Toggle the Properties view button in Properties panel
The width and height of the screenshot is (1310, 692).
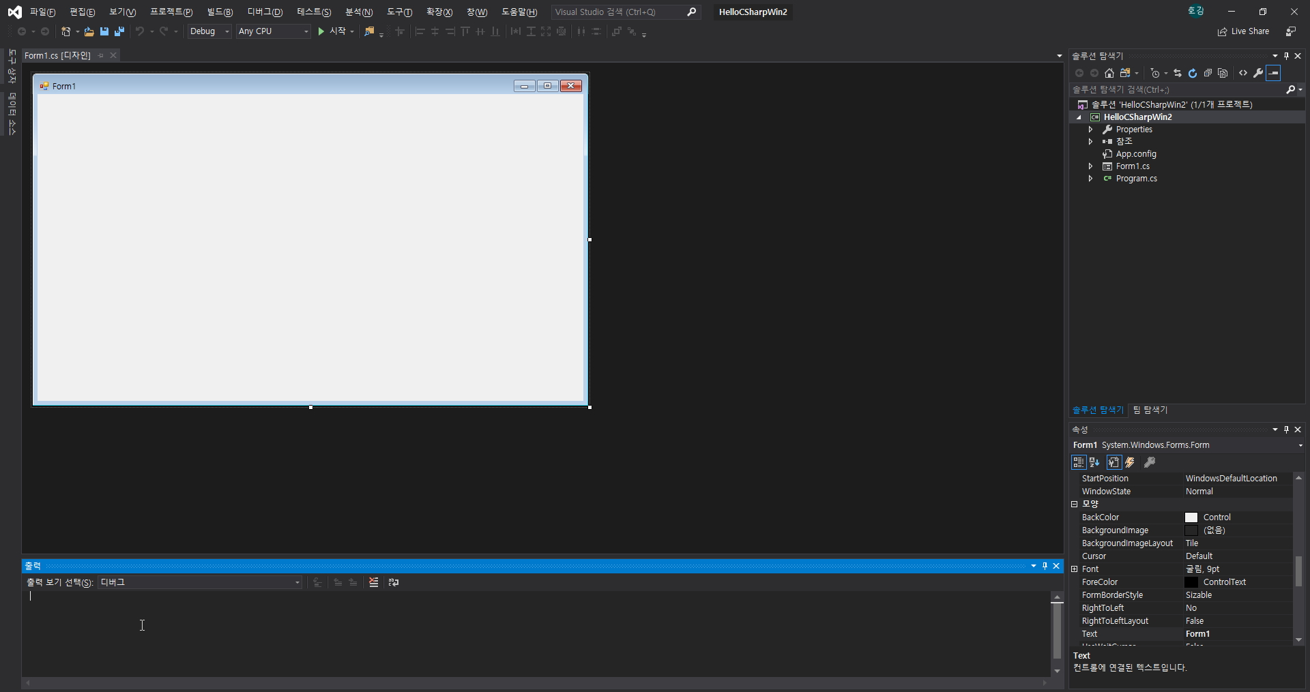[x=1114, y=462]
